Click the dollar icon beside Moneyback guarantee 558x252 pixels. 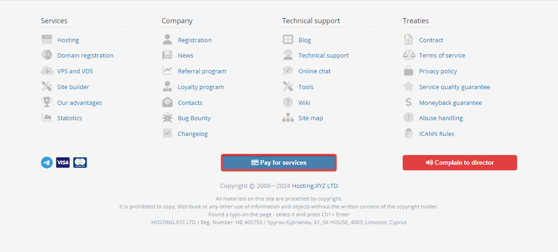tap(408, 103)
